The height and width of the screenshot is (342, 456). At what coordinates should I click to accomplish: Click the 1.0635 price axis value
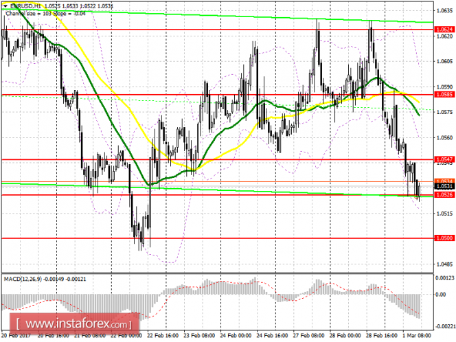(x=444, y=11)
